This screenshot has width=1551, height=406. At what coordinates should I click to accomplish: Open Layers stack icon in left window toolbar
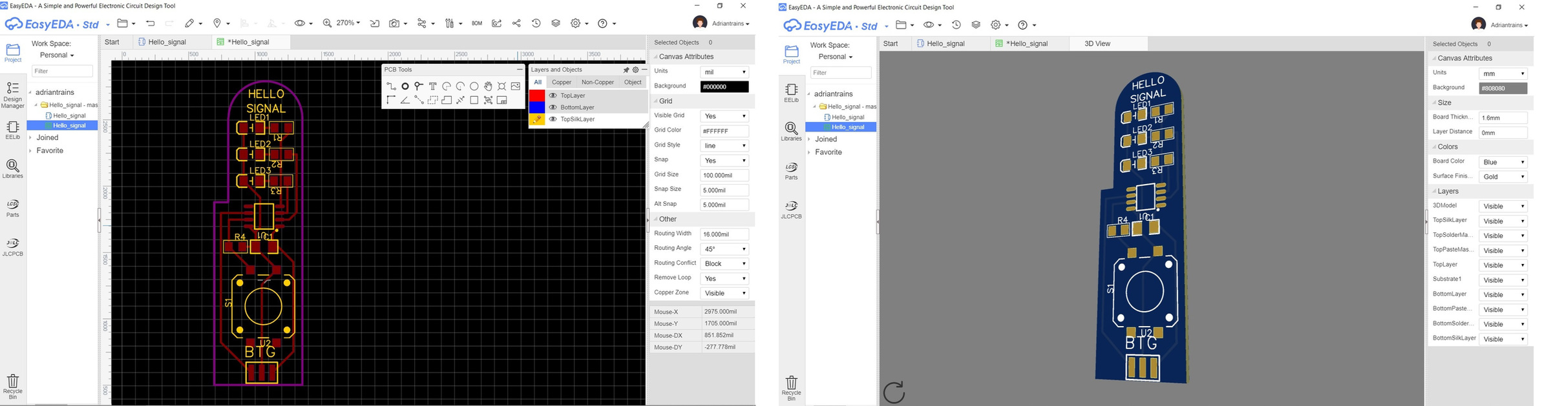tap(556, 23)
